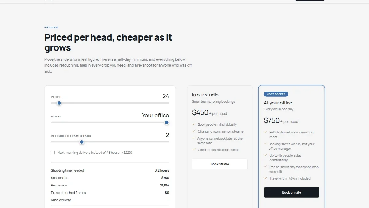Click checkmark next to Free re-shoot day
The image size is (369, 208).
point(266,167)
